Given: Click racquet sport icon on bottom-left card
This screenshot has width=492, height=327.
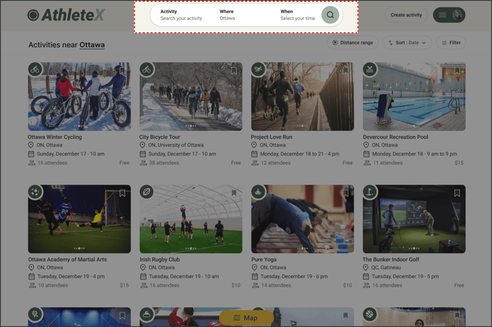Looking at the screenshot, I should pos(35,314).
